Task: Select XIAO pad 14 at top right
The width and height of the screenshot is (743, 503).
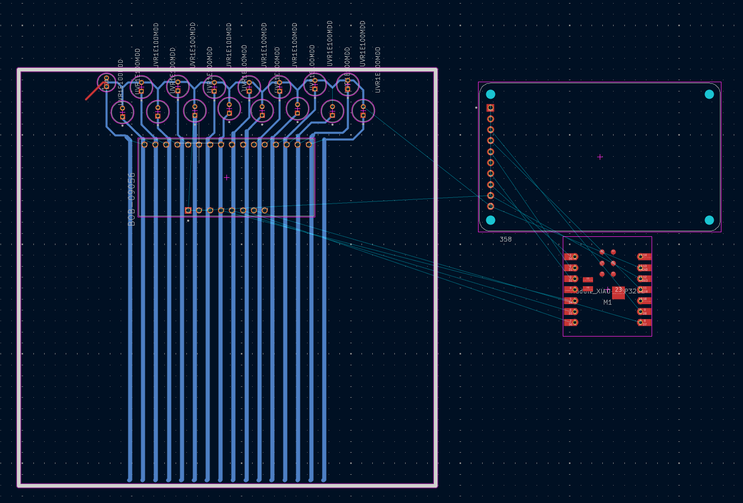Action: [644, 256]
